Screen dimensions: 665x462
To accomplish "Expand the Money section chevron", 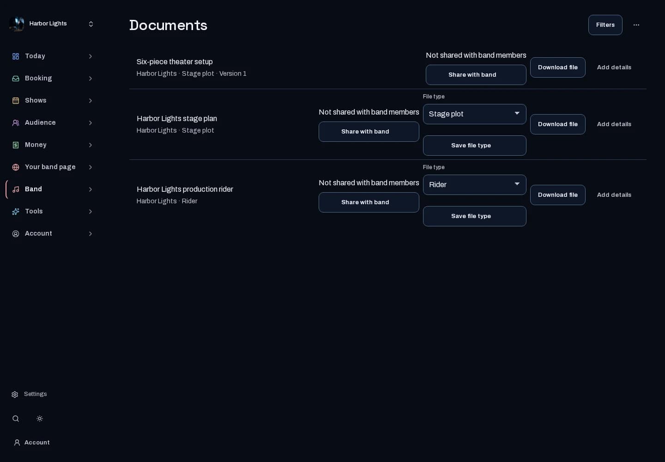I will click(x=91, y=145).
